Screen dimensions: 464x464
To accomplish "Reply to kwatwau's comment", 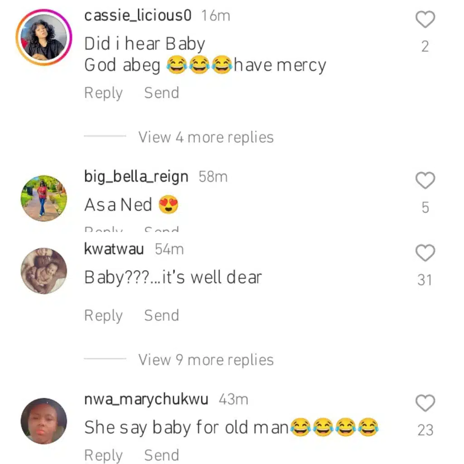I will 103,316.
